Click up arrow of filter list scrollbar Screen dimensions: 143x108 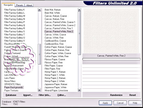[80, 10]
